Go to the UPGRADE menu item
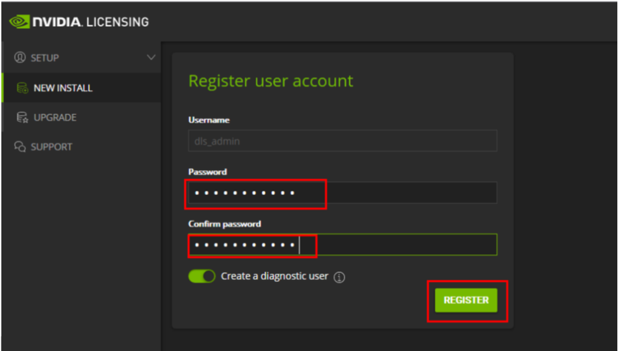This screenshot has height=351, width=618. (x=55, y=117)
